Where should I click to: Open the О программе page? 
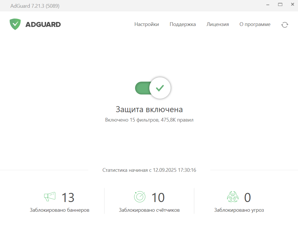point(255,25)
